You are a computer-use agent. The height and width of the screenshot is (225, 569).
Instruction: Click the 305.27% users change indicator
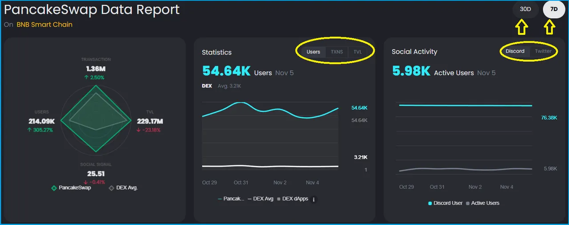40,130
